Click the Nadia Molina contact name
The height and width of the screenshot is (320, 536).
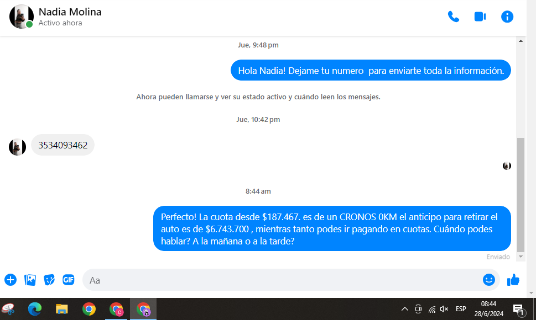[70, 12]
